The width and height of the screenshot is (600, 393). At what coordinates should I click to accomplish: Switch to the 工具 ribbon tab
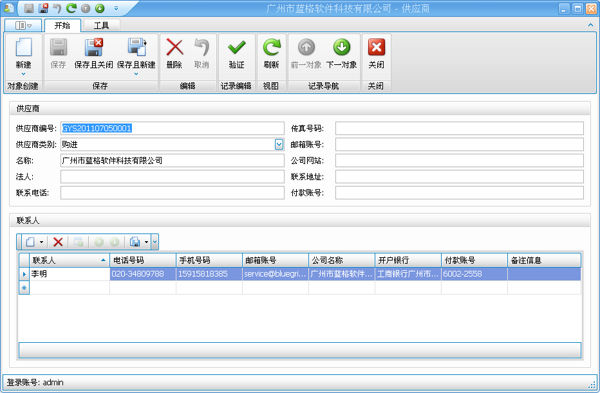[102, 26]
